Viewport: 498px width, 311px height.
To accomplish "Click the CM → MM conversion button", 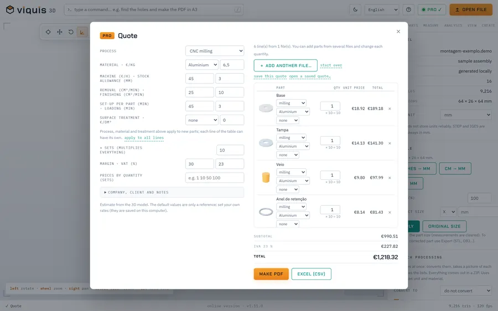I will point(455,168).
